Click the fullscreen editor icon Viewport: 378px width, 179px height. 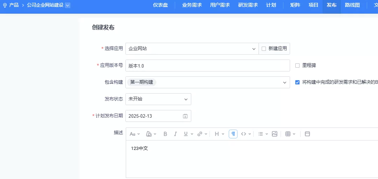[308, 134]
